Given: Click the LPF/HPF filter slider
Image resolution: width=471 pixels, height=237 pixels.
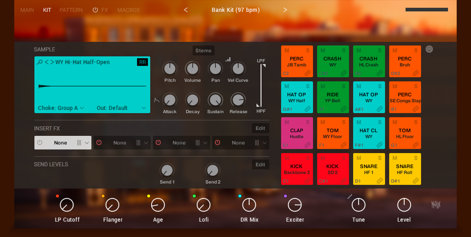Looking at the screenshot, I should pos(261,85).
